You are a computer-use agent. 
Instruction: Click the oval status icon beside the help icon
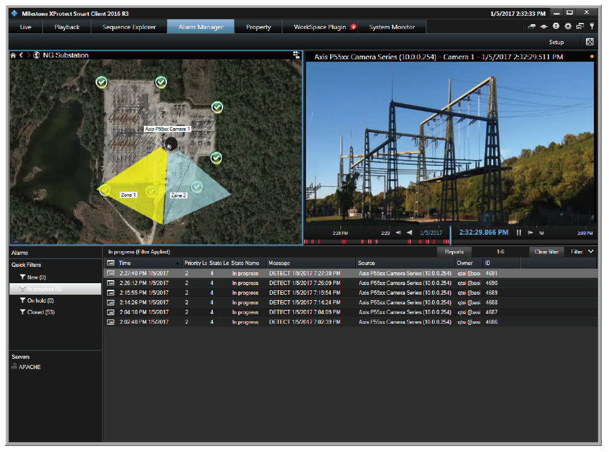544,27
